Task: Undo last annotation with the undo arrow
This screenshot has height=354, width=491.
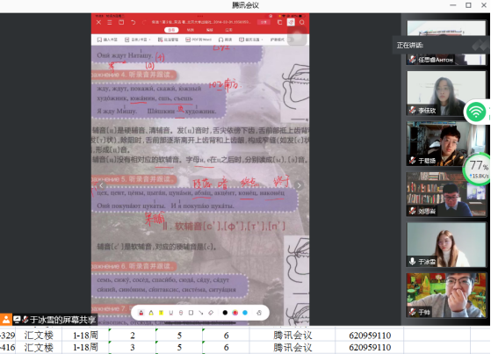Action: point(134,22)
